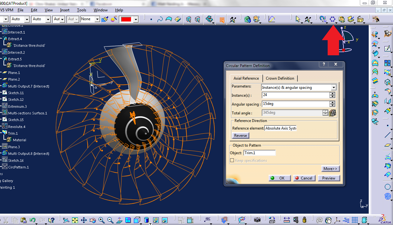Open the Insert menu
393x225 pixels.
(x=65, y=10)
